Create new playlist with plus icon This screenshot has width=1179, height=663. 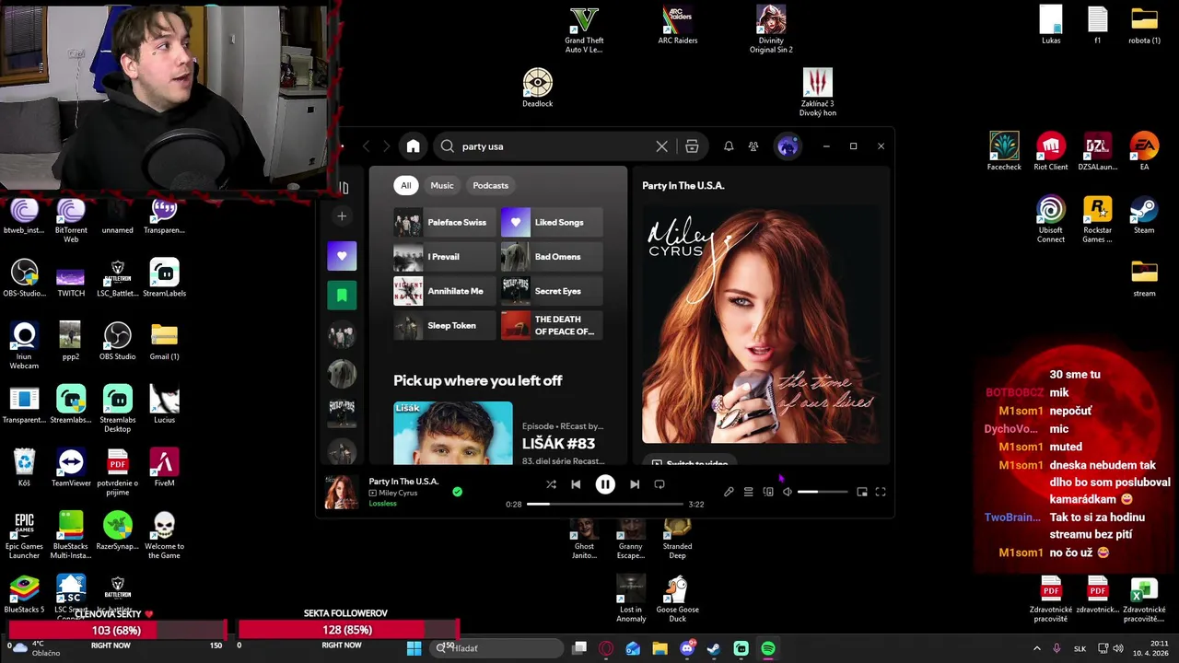pos(342,216)
